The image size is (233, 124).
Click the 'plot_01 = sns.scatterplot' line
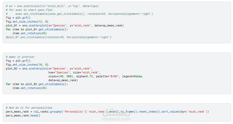coord(65,25)
